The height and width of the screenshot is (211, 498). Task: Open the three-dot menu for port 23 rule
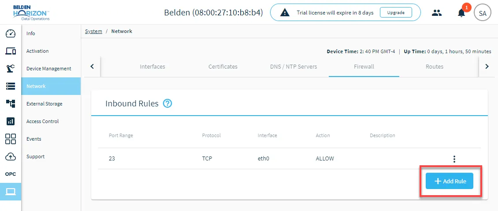454,159
